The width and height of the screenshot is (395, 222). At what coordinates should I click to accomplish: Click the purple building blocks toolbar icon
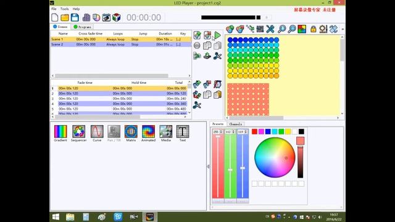tap(86, 17)
